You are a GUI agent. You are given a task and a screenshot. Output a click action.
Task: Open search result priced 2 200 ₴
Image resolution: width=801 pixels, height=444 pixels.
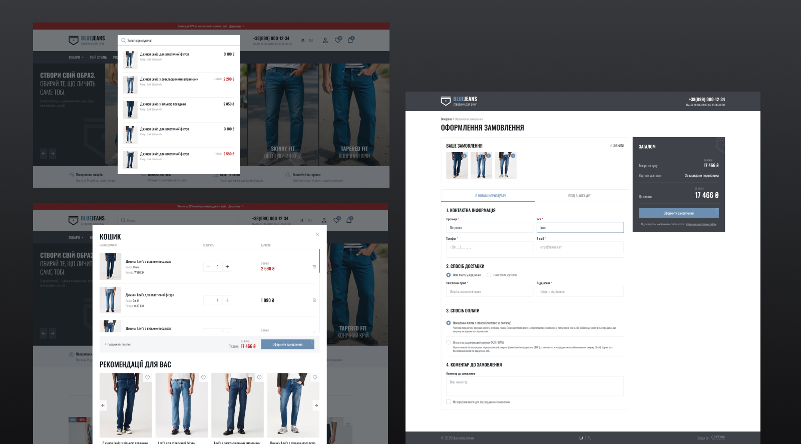(179, 85)
